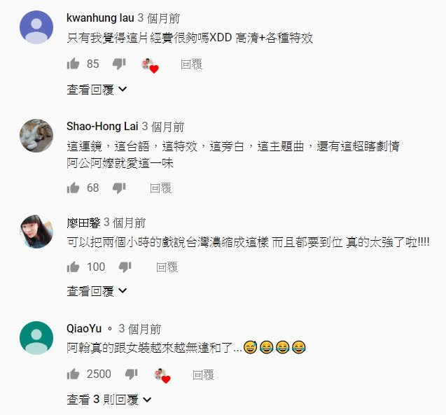The image size is (446, 415).
Task: Reply to QiaoYu's comment via 回覆
Action: [x=203, y=375]
